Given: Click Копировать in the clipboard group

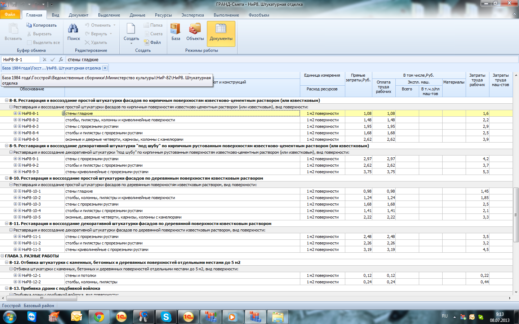Looking at the screenshot, I should click(x=41, y=25).
